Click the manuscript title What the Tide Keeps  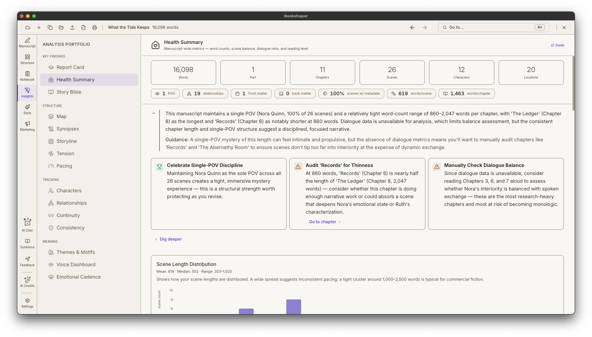pos(129,28)
